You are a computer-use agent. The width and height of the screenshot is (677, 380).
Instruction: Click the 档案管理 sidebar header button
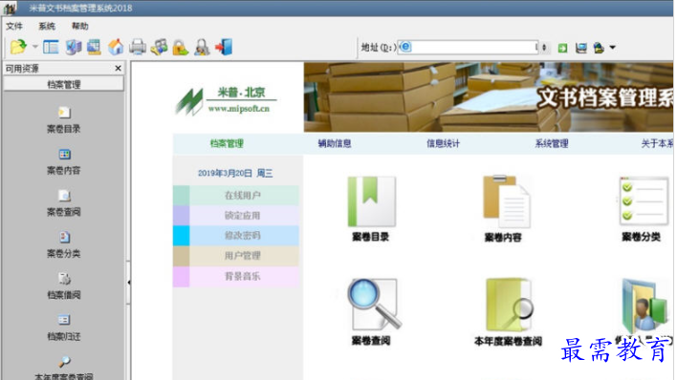(x=63, y=84)
